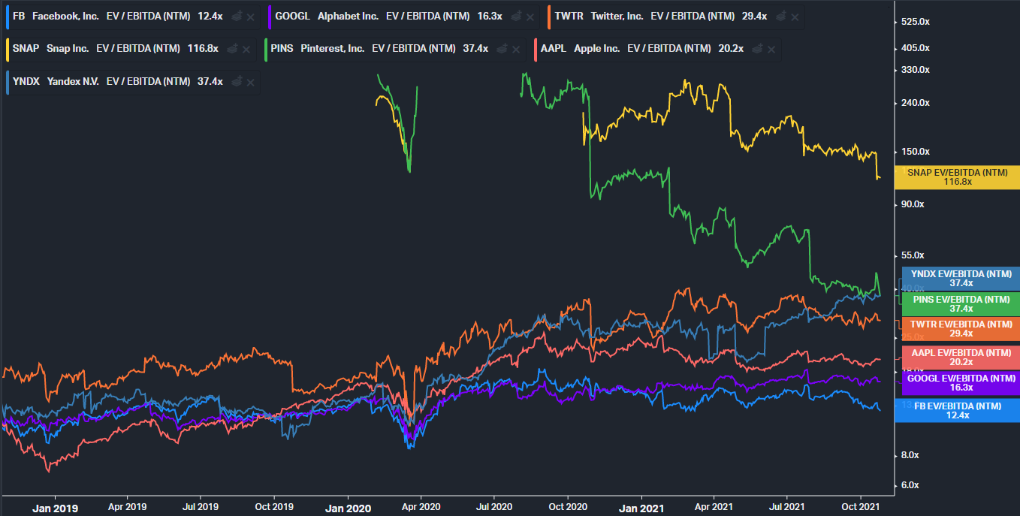The image size is (1020, 516).
Task: Click the 29.4x value in TWTR legend
Action: 754,16
